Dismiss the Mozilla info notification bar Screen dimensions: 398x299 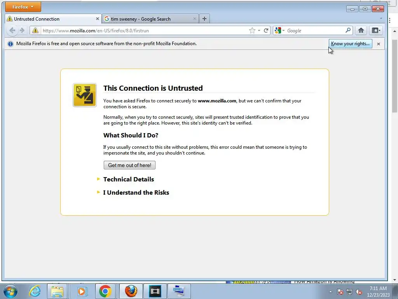[379, 44]
